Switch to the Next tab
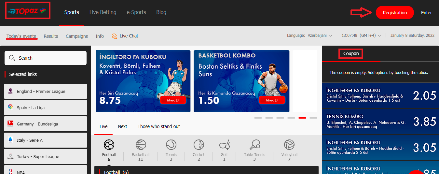 (x=122, y=126)
